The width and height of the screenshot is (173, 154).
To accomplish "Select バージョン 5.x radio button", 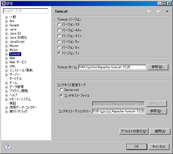I will pyautogui.click(x=59, y=42).
